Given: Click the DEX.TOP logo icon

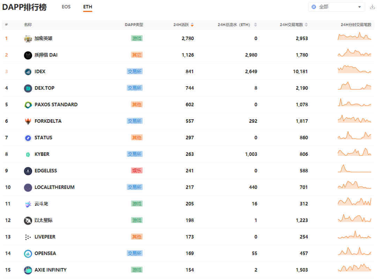Looking at the screenshot, I should [x=28, y=88].
